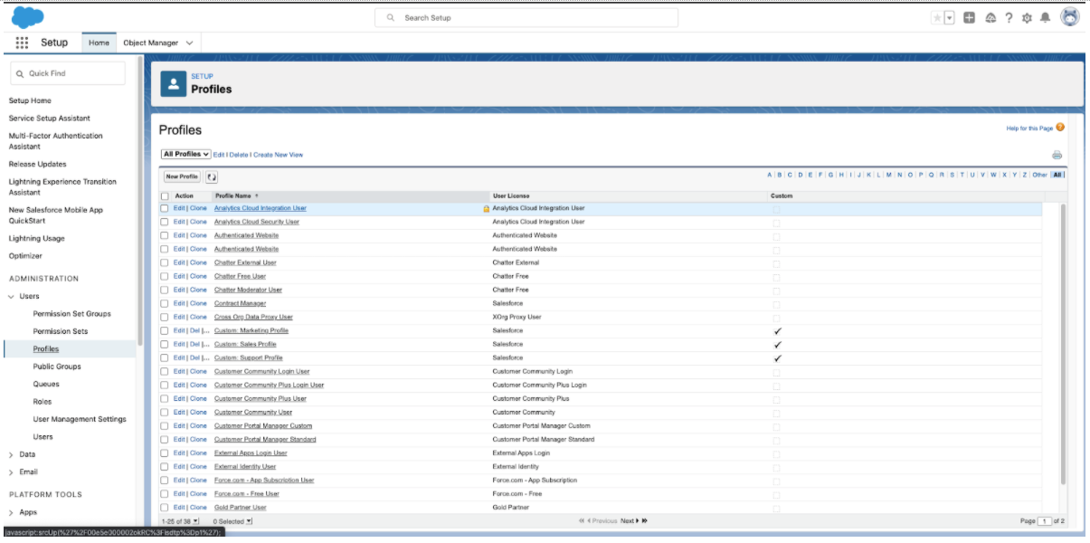1090x543 pixels.
Task: Select checkbox for Custom: Sales Profile
Action: (165, 344)
